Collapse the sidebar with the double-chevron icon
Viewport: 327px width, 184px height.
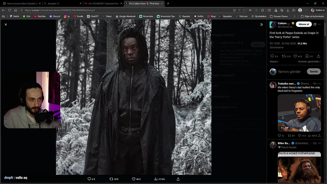tap(261, 25)
